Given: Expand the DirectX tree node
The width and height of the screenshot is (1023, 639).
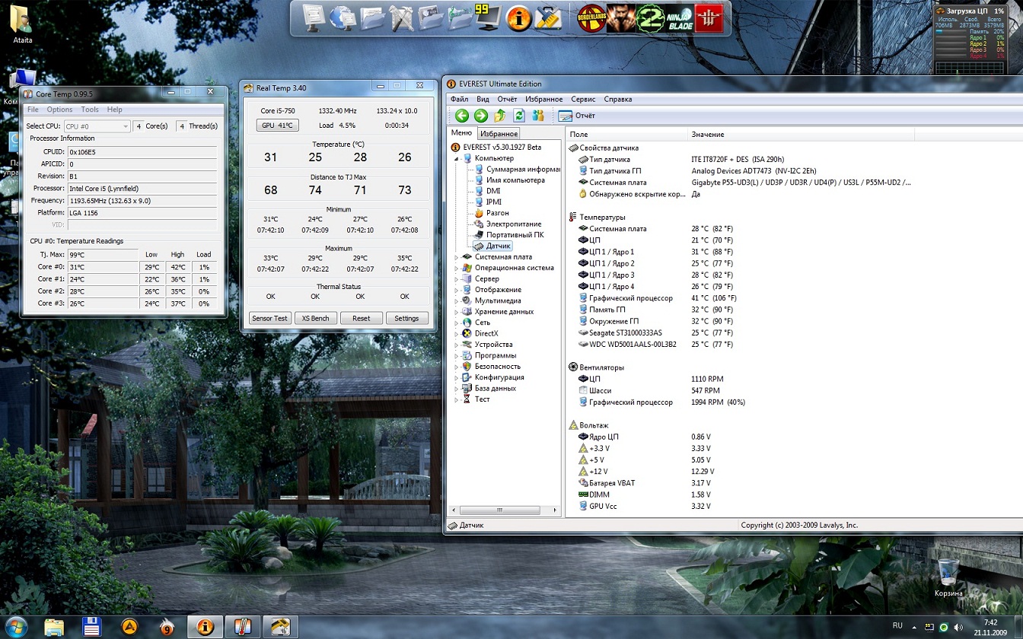Looking at the screenshot, I should (x=457, y=333).
